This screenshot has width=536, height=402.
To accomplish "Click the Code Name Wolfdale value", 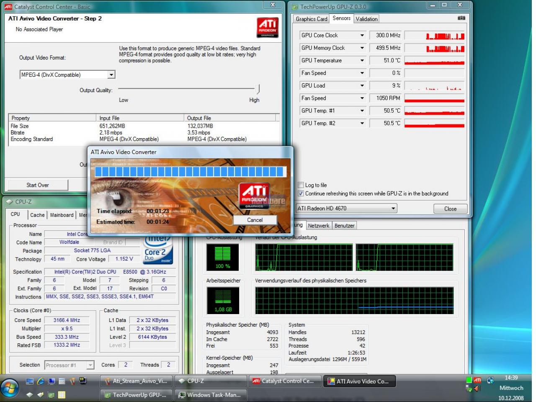I will point(69,242).
